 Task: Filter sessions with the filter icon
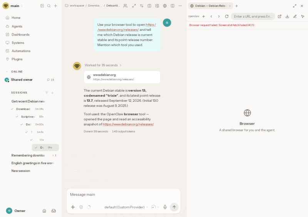pyautogui.click(x=47, y=93)
